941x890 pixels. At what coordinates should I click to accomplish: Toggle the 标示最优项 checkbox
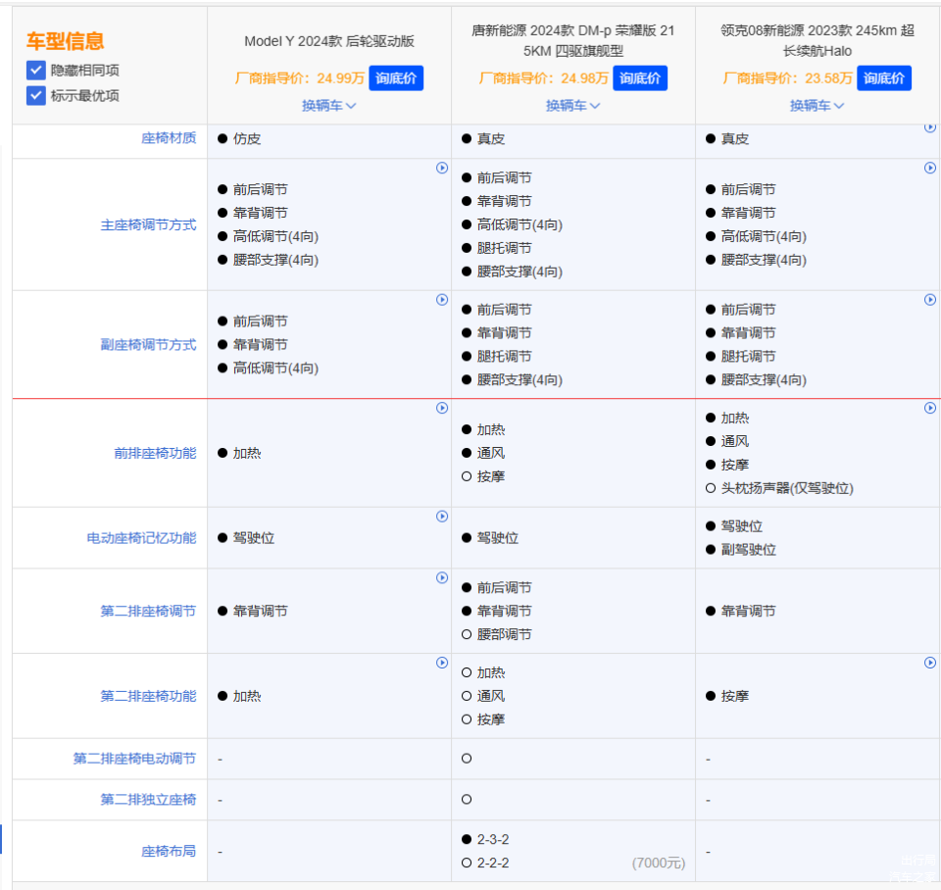[36, 95]
